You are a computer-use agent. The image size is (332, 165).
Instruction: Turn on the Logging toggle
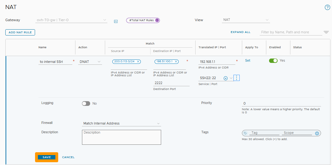click(x=86, y=103)
